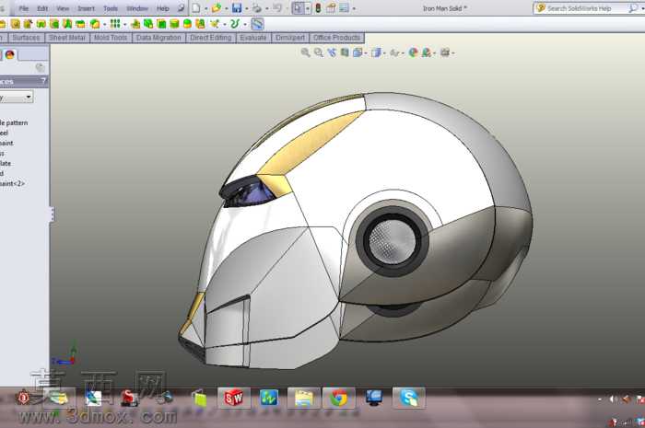Click the help question mark in panel header
The height and width of the screenshot is (428, 645).
click(42, 81)
